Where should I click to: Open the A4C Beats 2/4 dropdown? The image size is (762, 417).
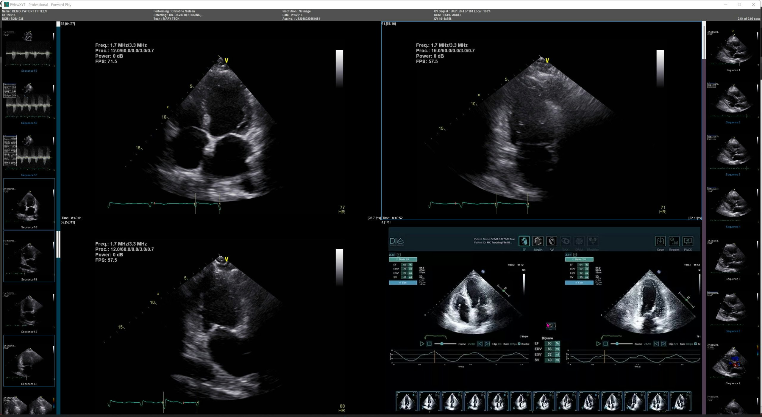click(x=403, y=259)
